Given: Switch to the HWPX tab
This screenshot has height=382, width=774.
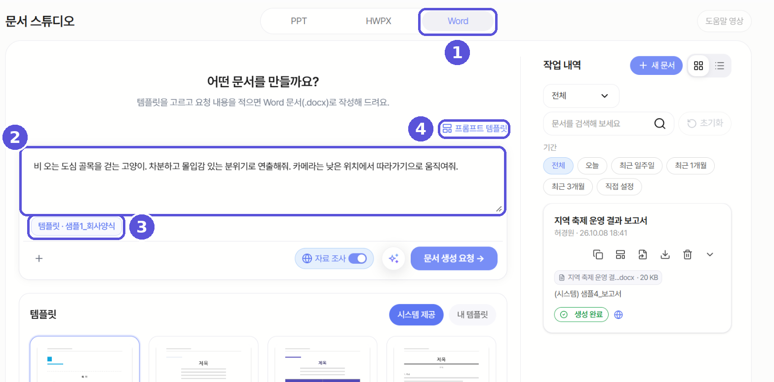Looking at the screenshot, I should (x=379, y=21).
